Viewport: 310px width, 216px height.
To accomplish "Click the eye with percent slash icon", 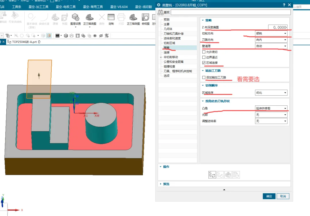I will coord(107,36).
